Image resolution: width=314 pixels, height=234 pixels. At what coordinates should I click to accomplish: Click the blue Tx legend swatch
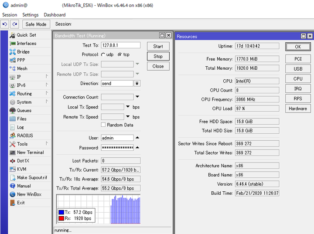point(61,212)
